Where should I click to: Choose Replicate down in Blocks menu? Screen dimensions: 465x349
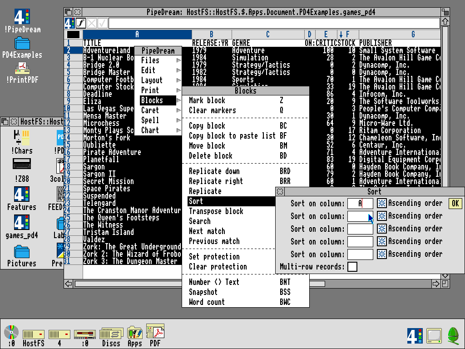tap(245, 171)
